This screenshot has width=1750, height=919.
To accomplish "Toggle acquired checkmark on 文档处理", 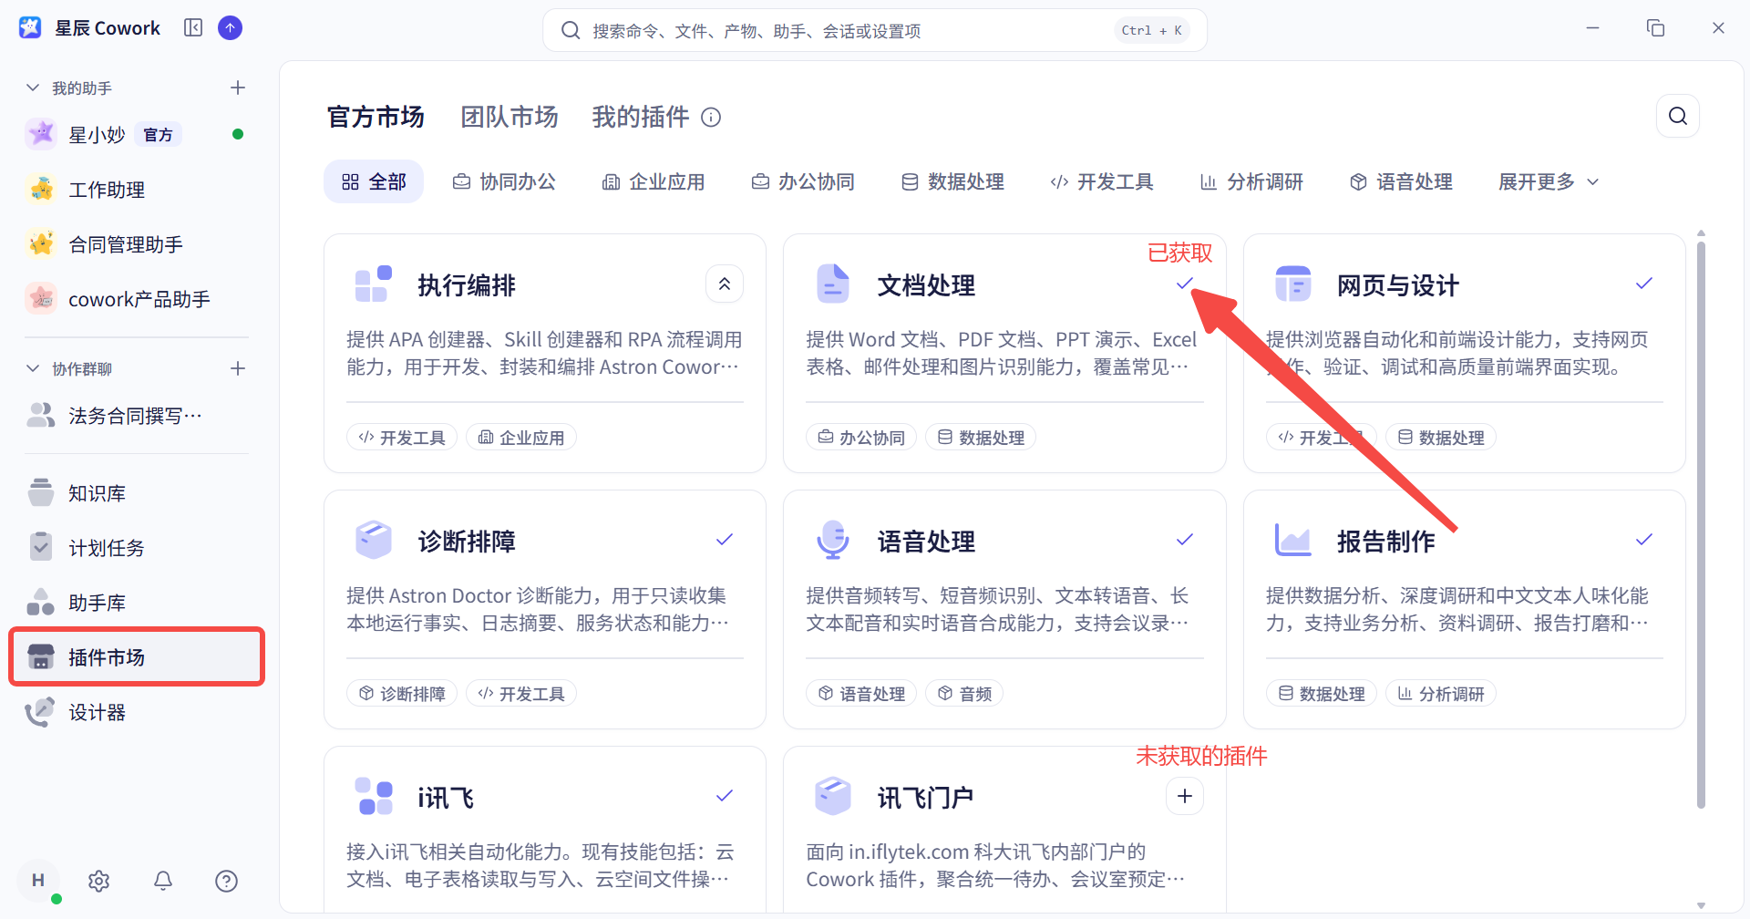I will pyautogui.click(x=1184, y=284).
